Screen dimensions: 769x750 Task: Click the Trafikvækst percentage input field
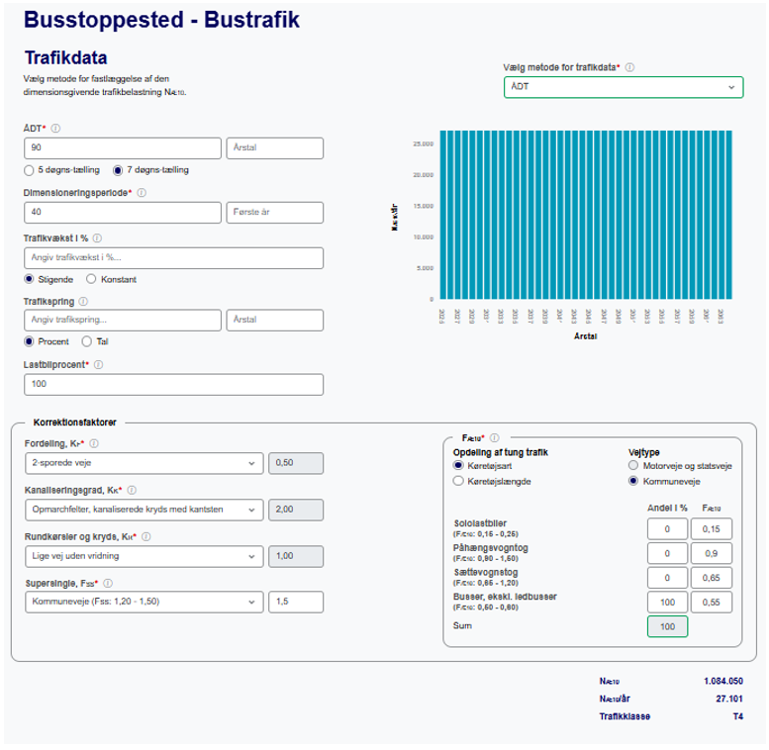pyautogui.click(x=173, y=258)
